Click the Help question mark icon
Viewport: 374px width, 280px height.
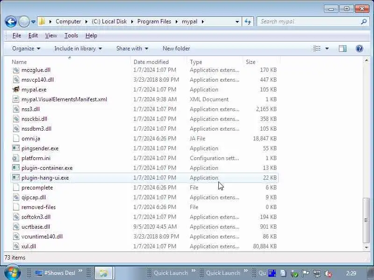coord(359,49)
